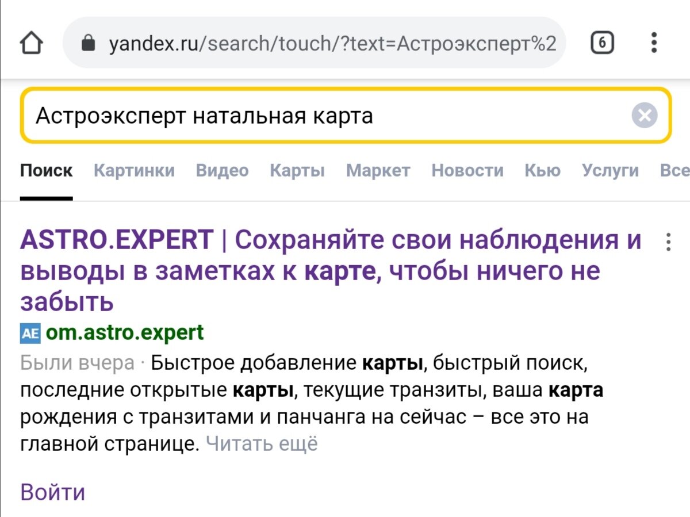Clear the search query with X icon

[644, 116]
